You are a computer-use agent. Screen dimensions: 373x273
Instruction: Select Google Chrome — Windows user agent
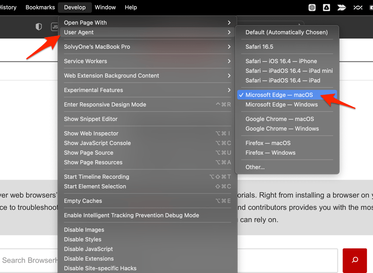point(287,128)
